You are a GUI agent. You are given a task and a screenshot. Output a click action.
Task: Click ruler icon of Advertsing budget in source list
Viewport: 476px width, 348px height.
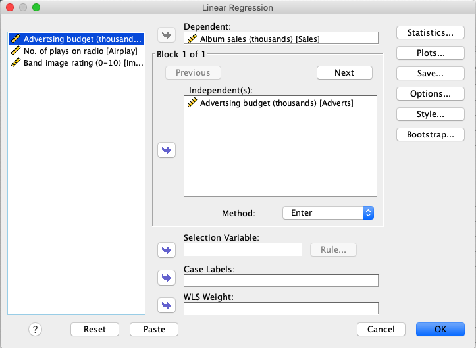pyautogui.click(x=16, y=39)
